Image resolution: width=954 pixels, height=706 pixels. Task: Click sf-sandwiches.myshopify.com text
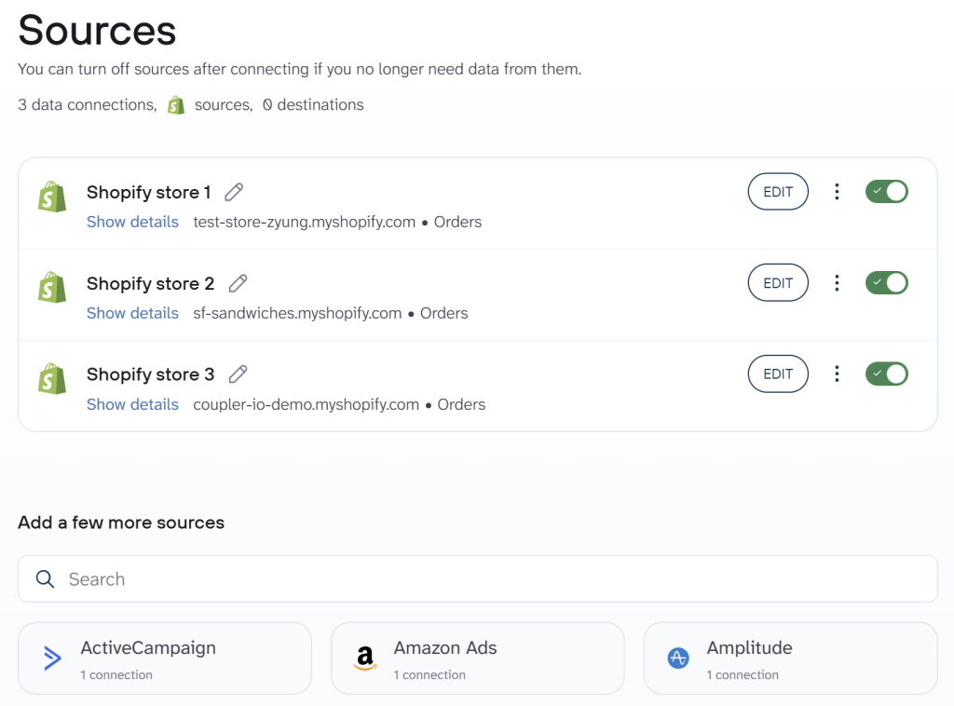[x=297, y=313]
